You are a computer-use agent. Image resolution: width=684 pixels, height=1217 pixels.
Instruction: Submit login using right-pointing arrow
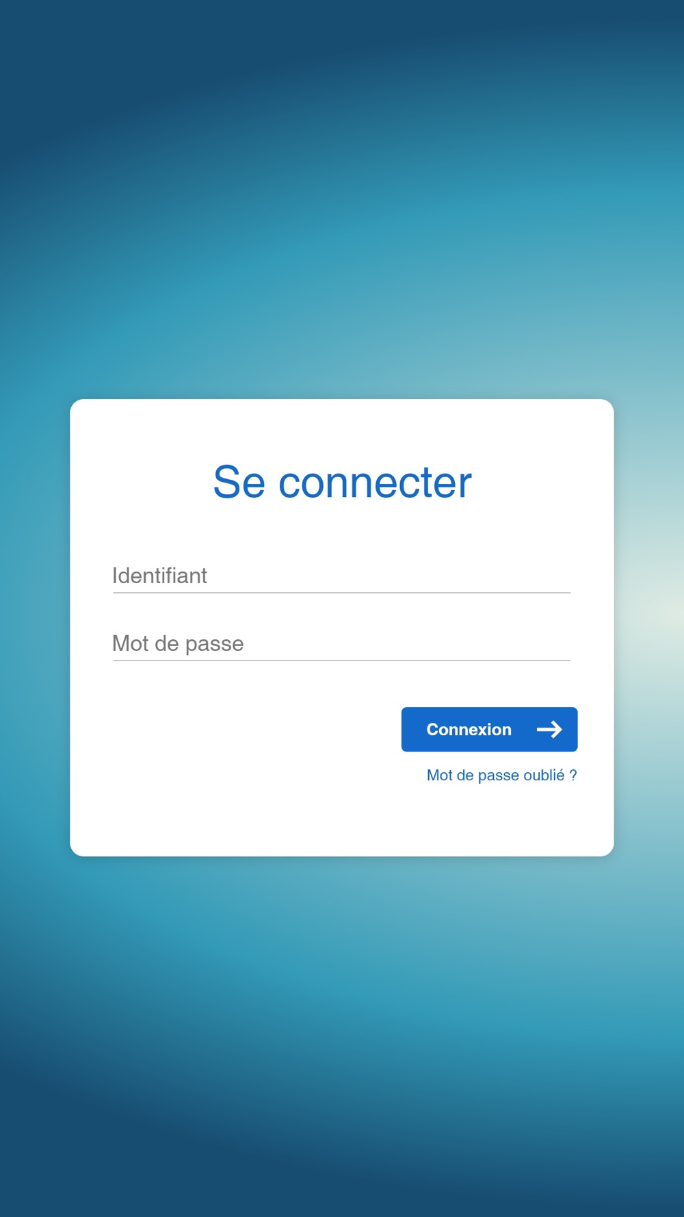[549, 730]
